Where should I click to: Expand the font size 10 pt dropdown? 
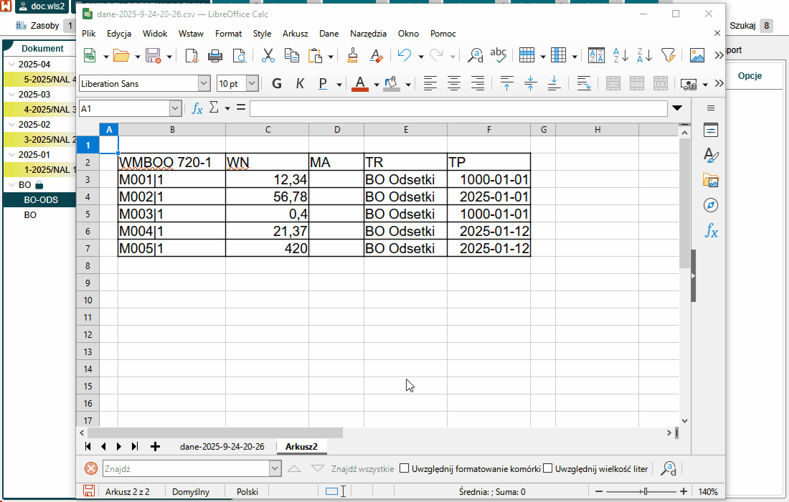252,84
